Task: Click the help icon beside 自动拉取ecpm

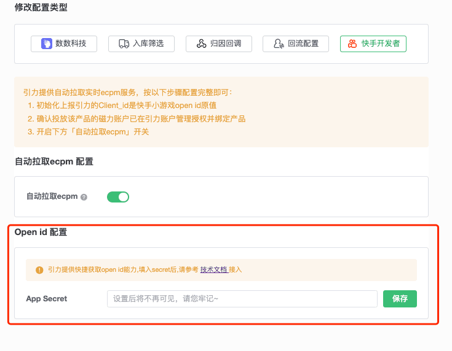Action: point(84,197)
